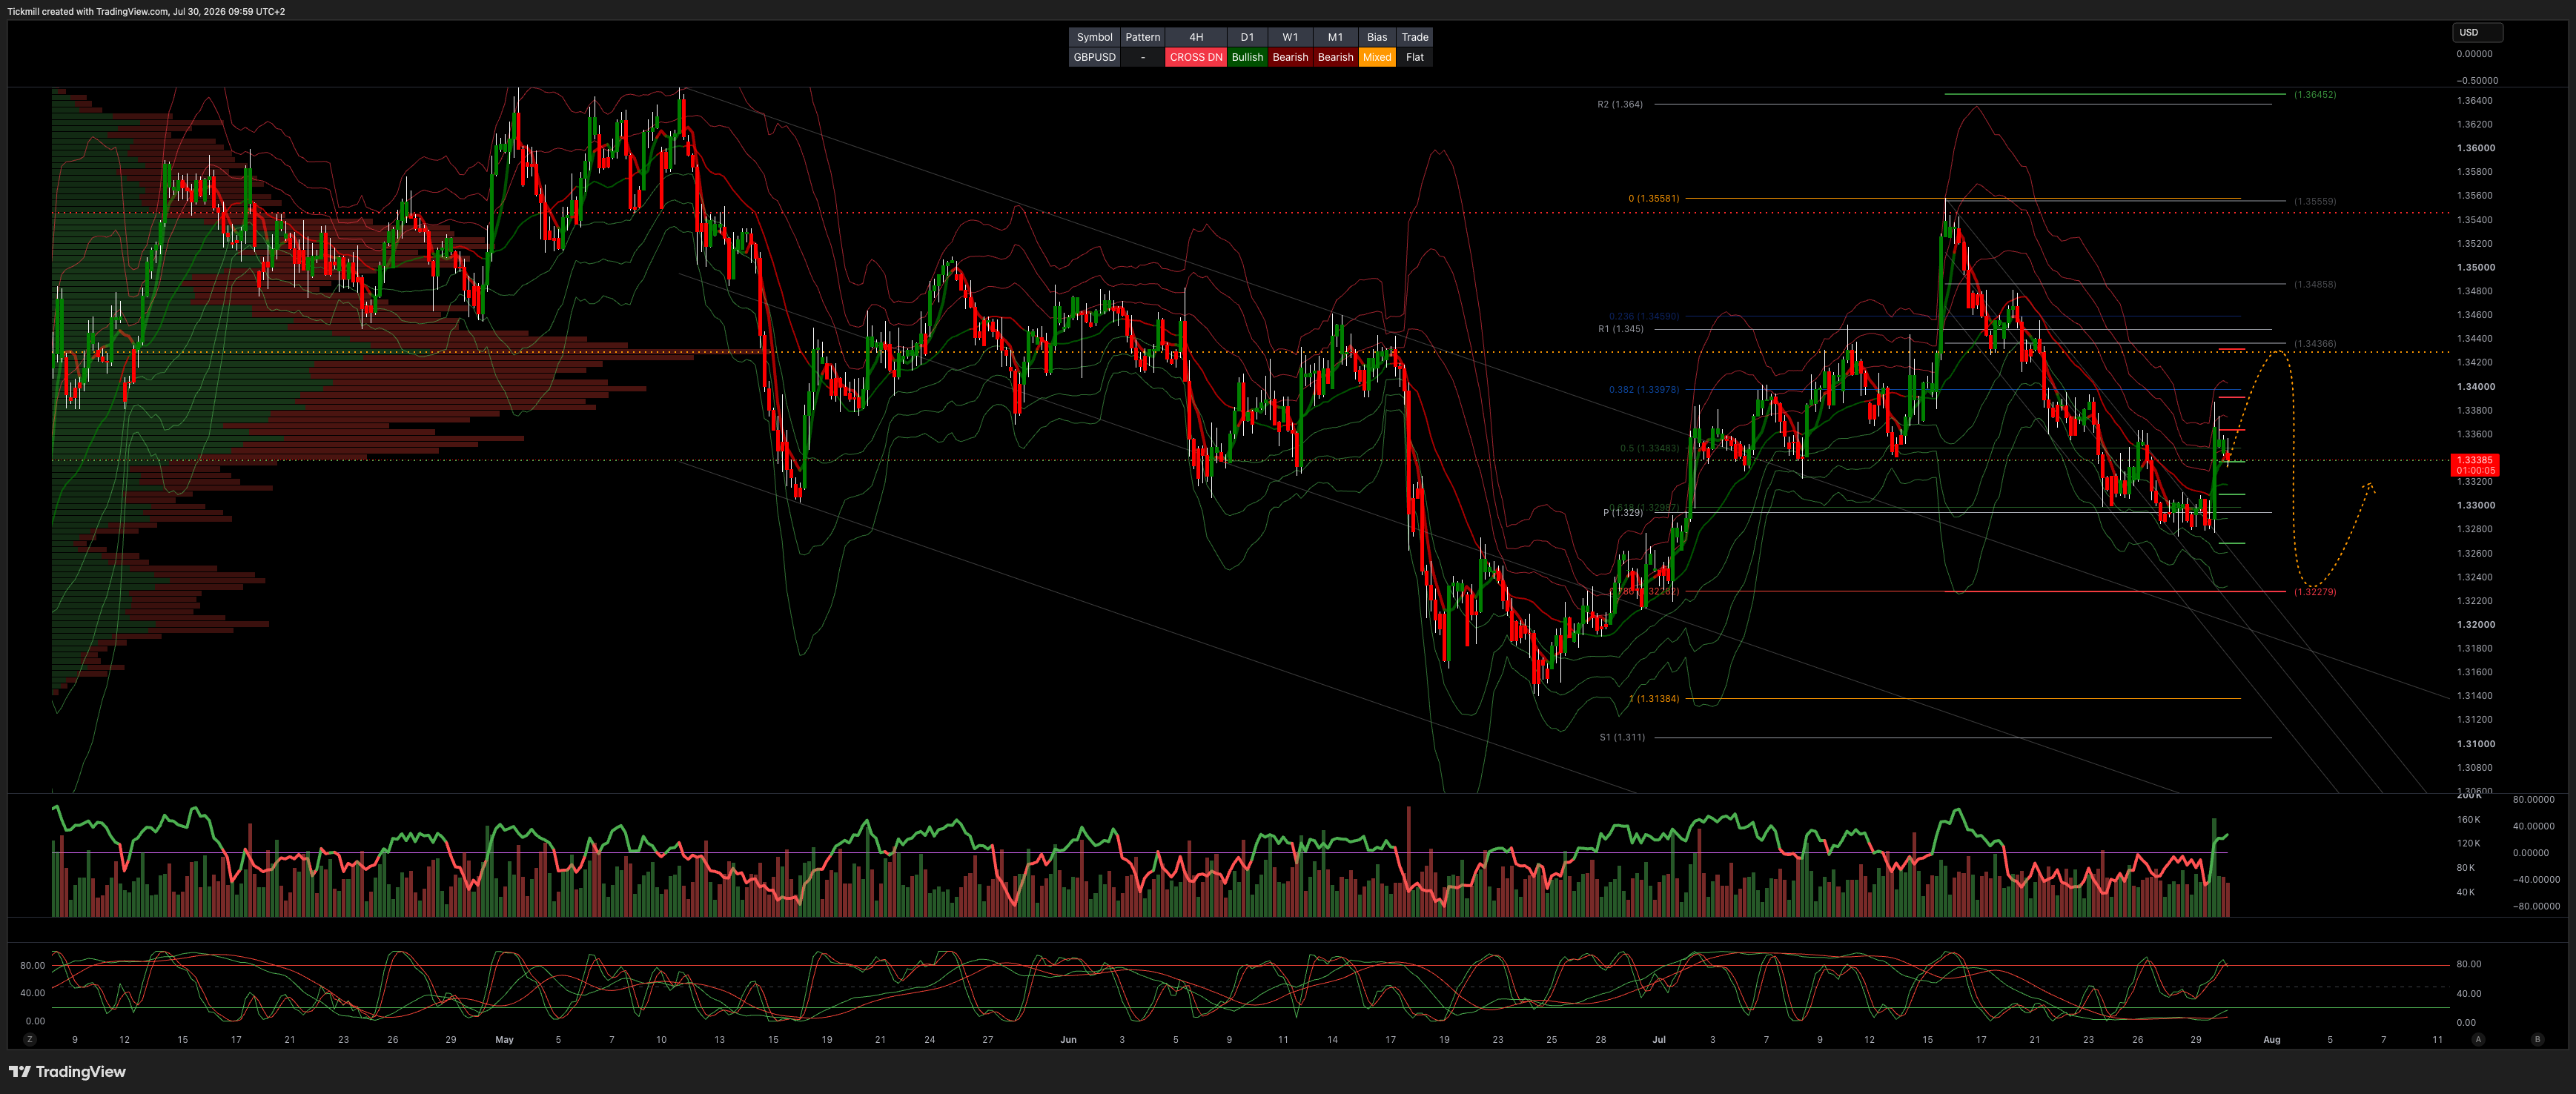Click the 0 (1.35581) Fibonacci level label
This screenshot has height=1094, width=2576.
click(x=1653, y=198)
